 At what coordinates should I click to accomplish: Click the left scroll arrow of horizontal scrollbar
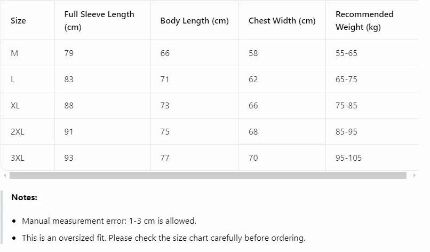pos(5,176)
